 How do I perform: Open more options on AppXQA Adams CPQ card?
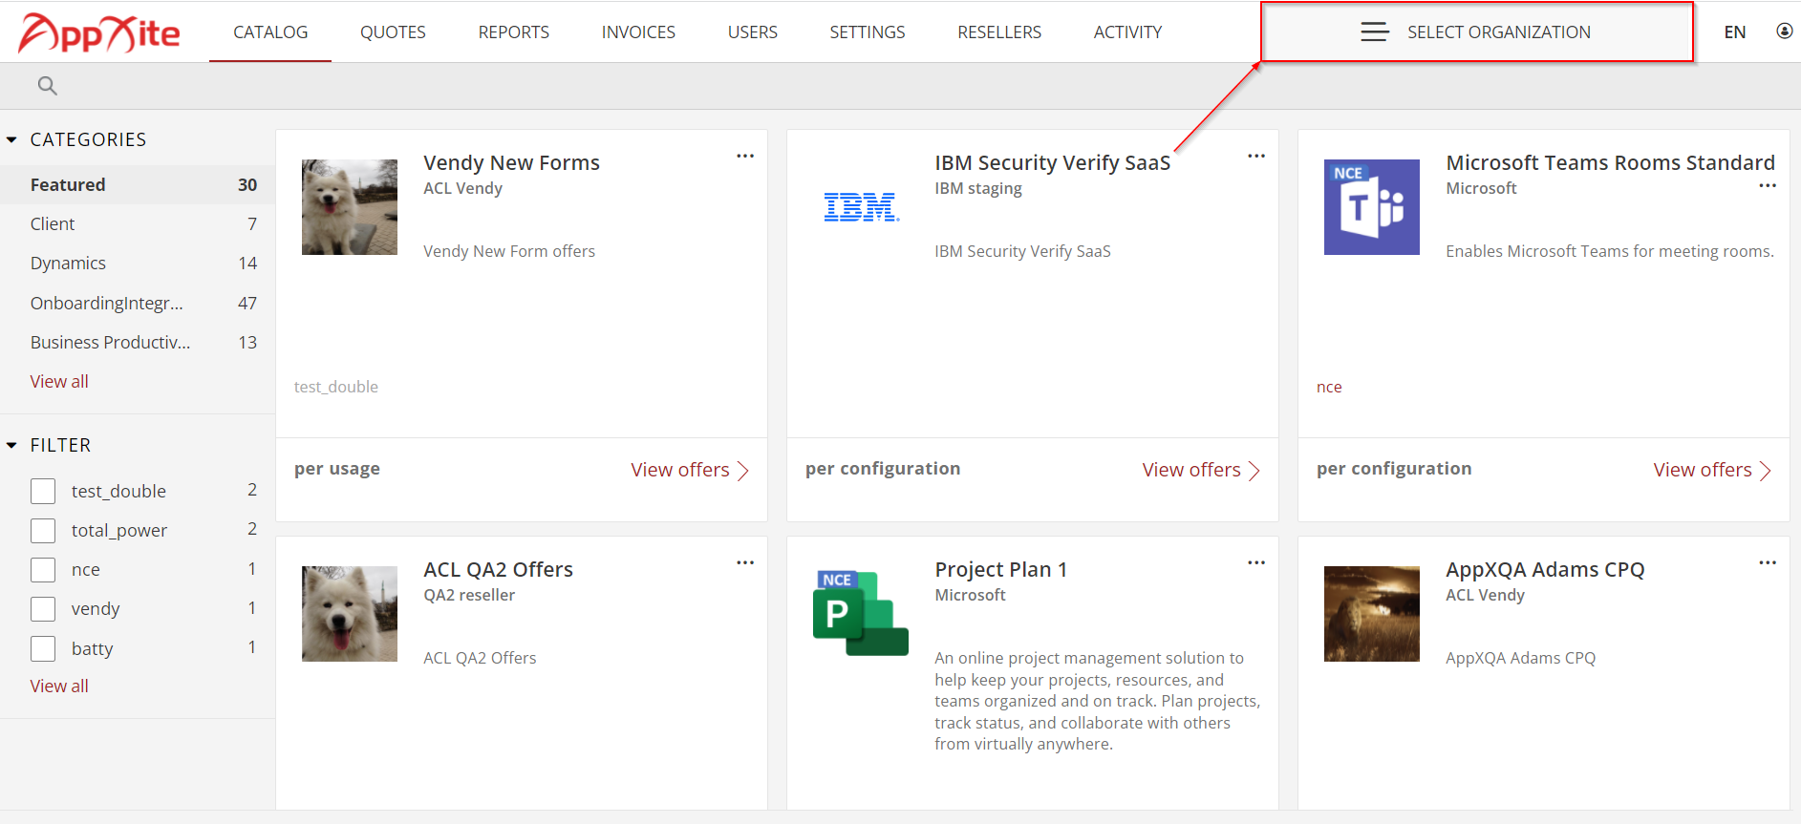click(1768, 562)
